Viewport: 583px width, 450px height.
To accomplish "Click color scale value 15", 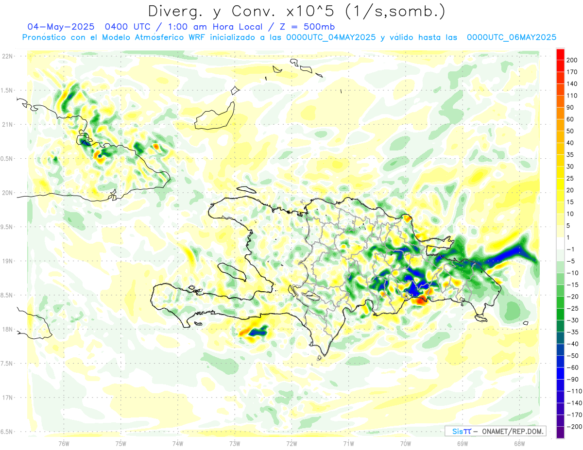I will click(x=570, y=202).
